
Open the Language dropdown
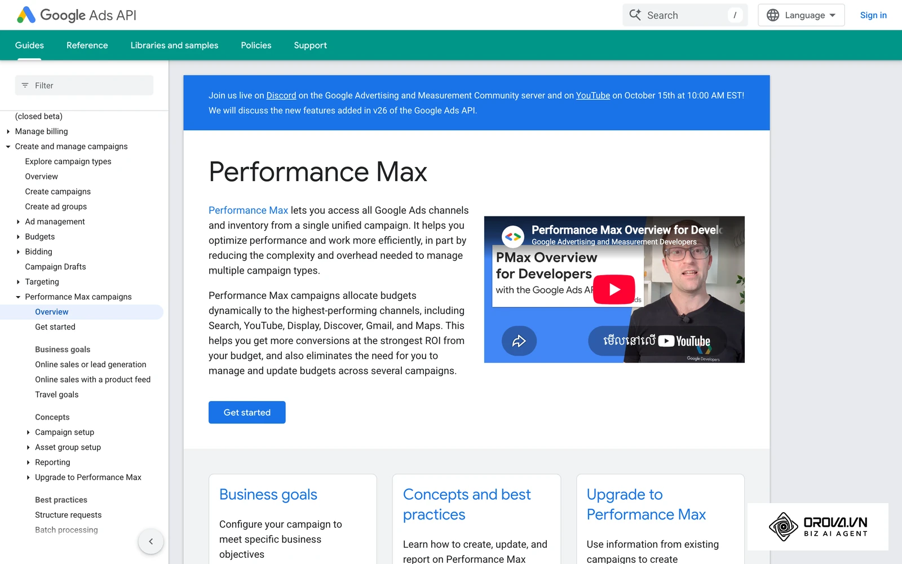coord(801,15)
